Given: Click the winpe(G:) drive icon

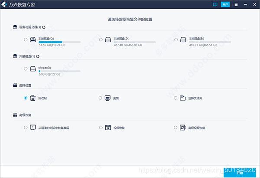Looking at the screenshot, I should (x=33, y=69).
